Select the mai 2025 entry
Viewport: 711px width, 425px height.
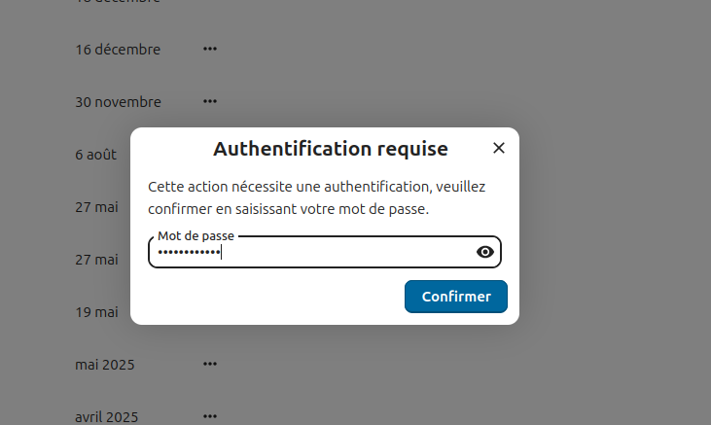click(x=105, y=365)
